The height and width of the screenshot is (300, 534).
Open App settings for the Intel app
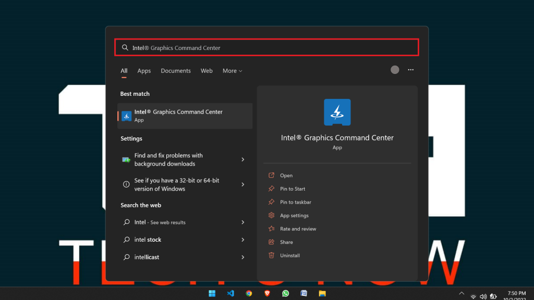[x=294, y=215]
